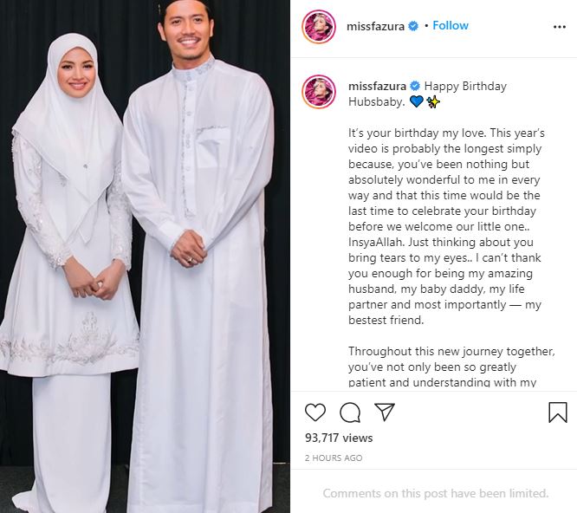Open the missfazura profile picture in the header
Screen dimensions: 577x513
[319, 27]
